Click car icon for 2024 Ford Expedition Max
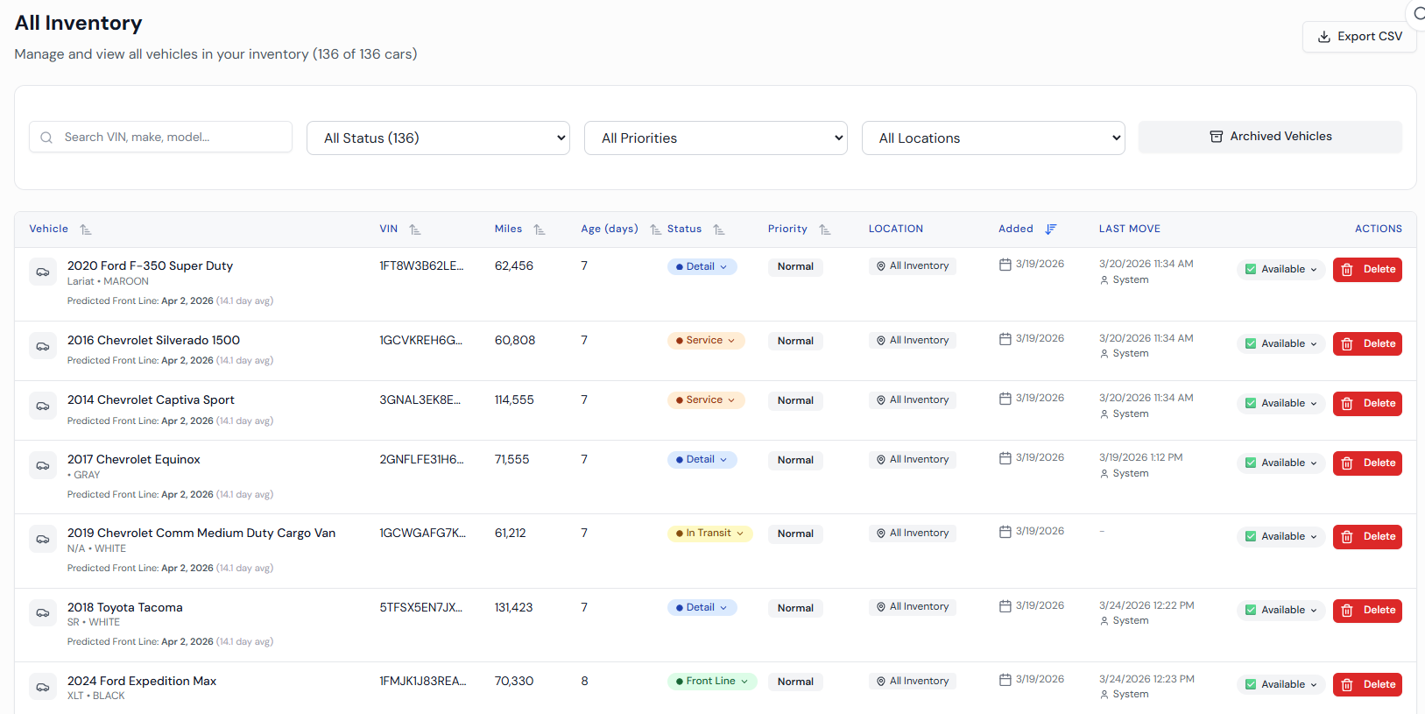This screenshot has width=1425, height=714. point(43,688)
